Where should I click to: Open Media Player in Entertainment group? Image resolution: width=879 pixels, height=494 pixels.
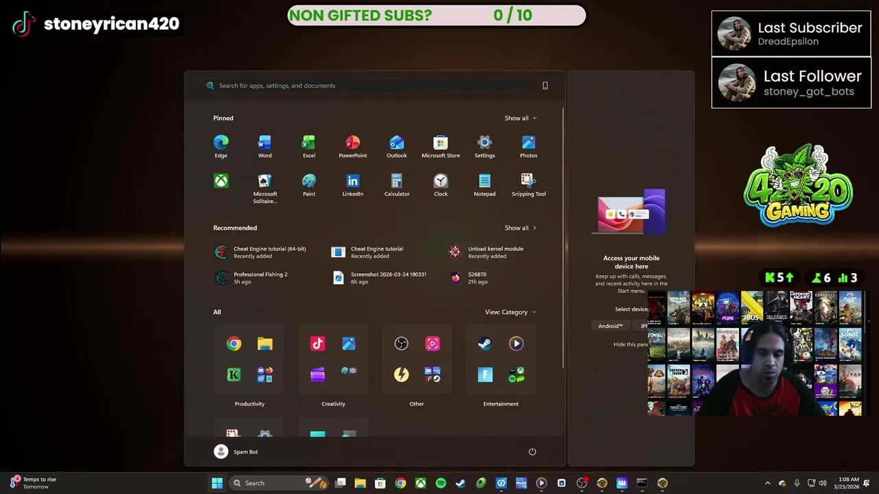pyautogui.click(x=516, y=344)
